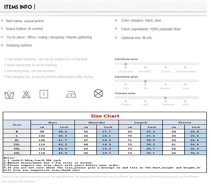Viewport: 211px width, 184px height.
Task: Click the '1 inch=2.54cm' note
Action: [32, 160]
